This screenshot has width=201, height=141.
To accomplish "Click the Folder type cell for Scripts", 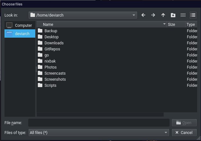I will click(x=192, y=85).
